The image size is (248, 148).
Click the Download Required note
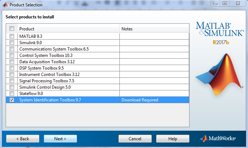click(x=140, y=100)
